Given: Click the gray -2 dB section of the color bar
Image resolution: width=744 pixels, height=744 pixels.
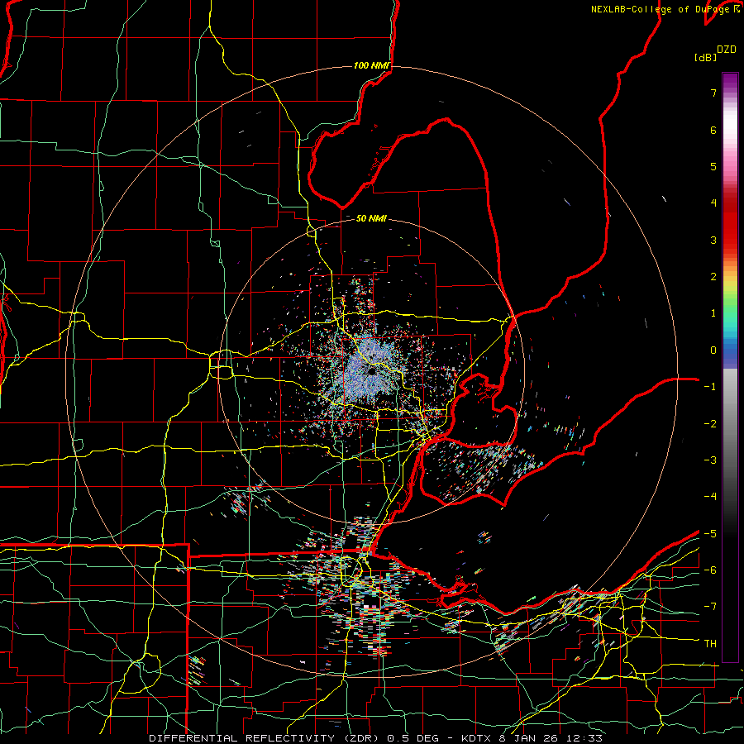Looking at the screenshot, I should coord(730,424).
